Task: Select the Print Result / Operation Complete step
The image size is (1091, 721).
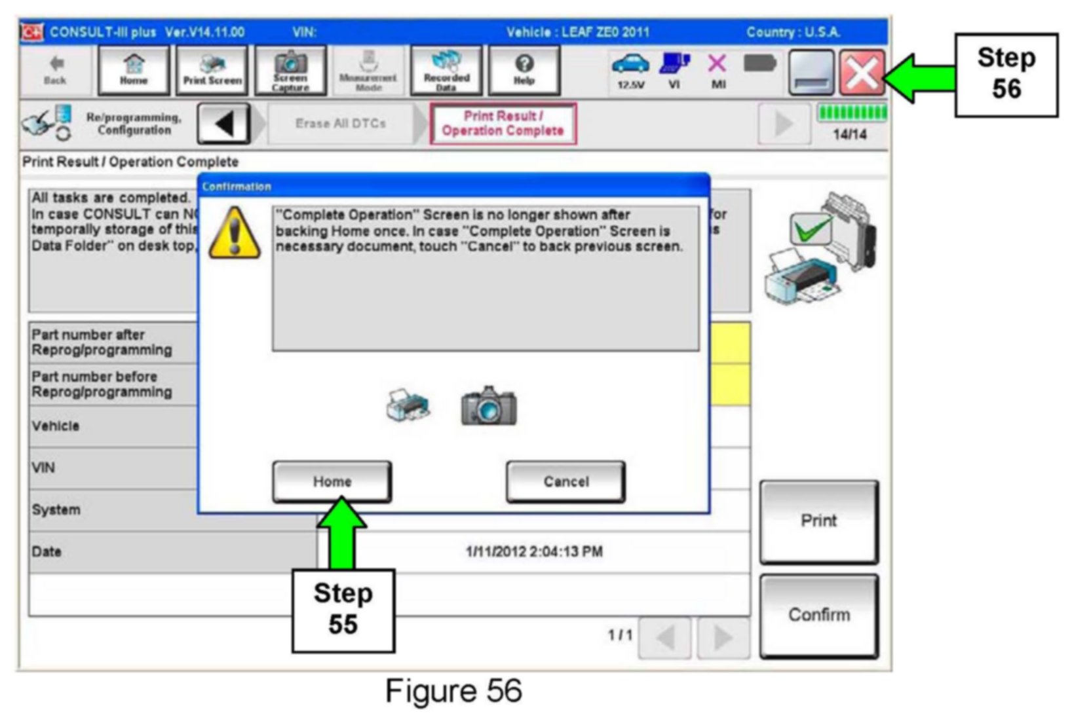Action: click(x=503, y=123)
